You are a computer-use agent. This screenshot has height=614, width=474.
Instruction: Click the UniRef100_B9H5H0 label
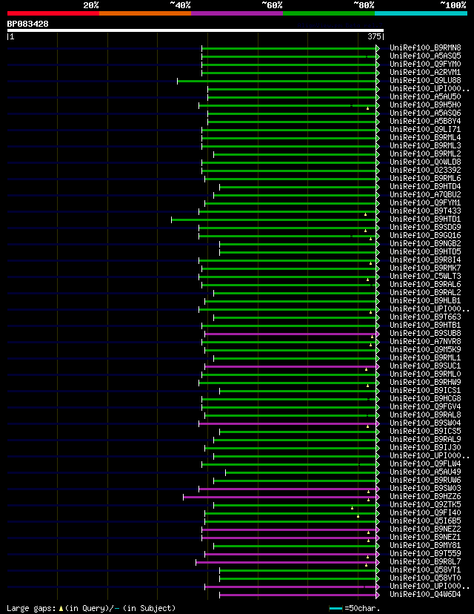tap(425, 105)
